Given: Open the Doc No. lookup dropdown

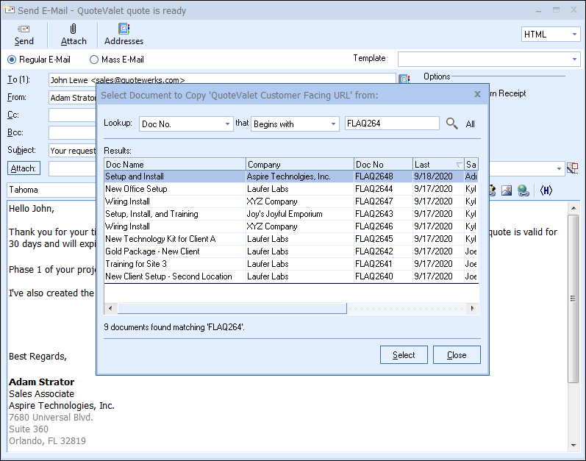Looking at the screenshot, I should tap(227, 124).
